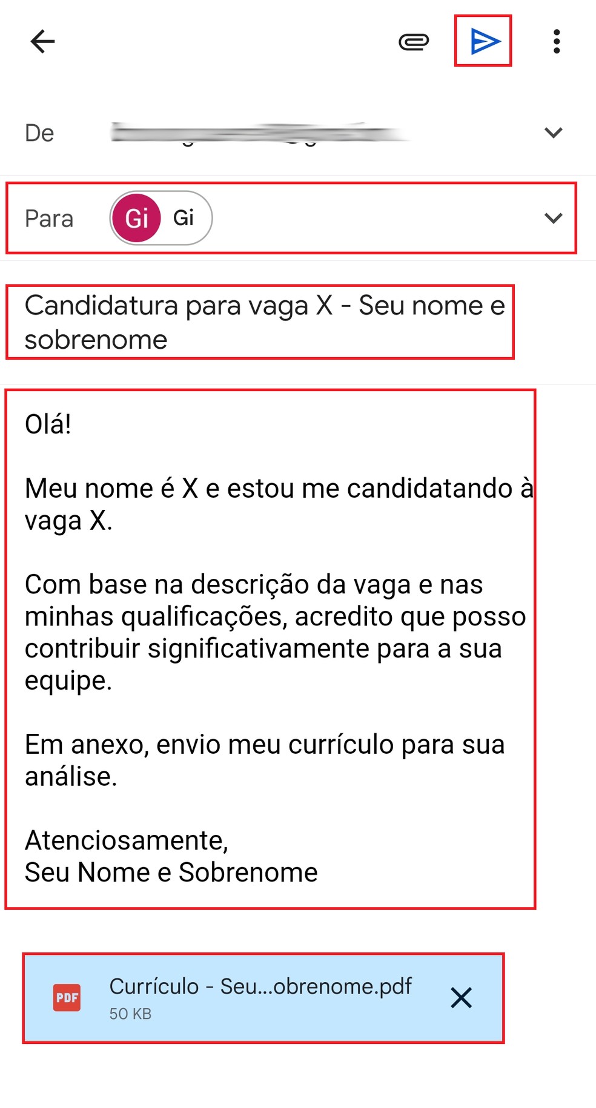596x1108 pixels.
Task: Click the Gi recipient chip in Para field
Action: coord(160,217)
